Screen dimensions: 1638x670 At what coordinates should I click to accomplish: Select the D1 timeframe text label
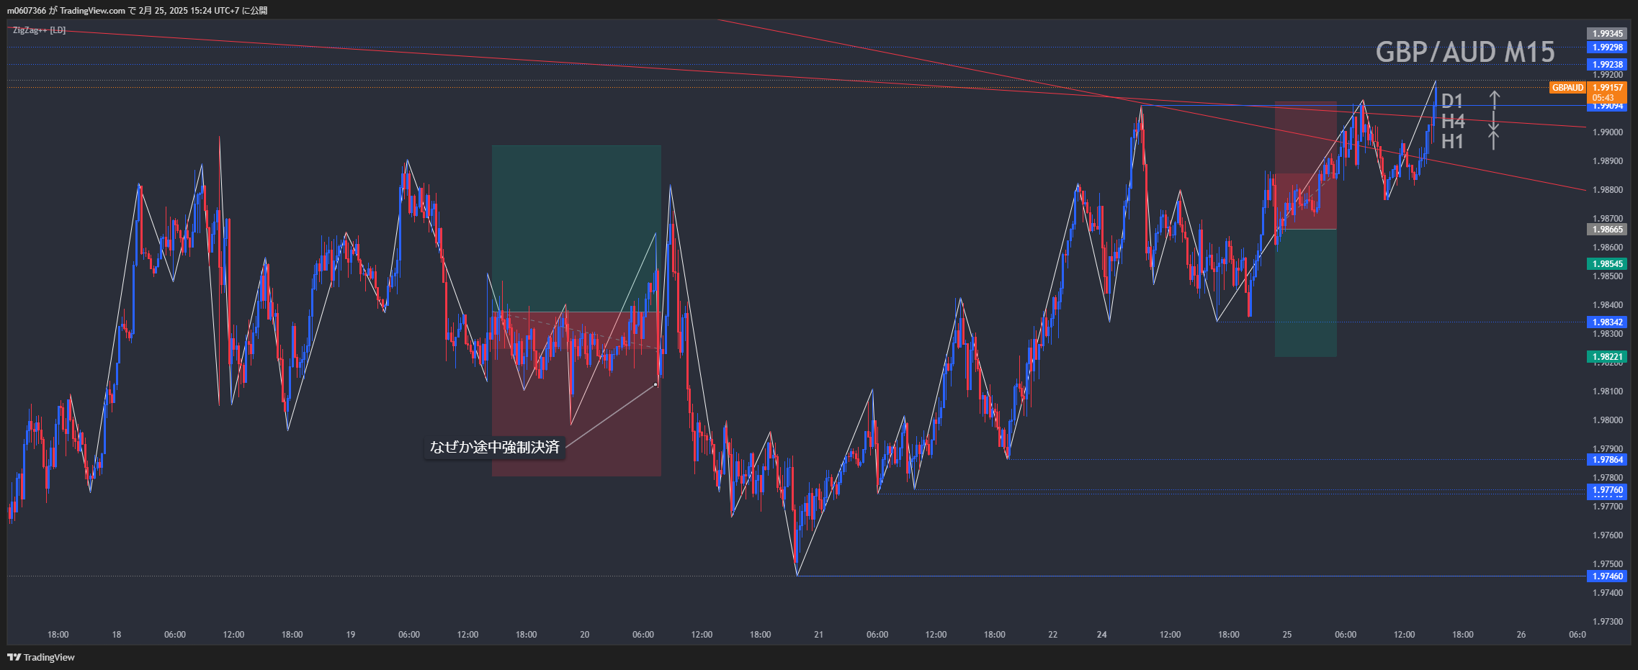(1451, 101)
